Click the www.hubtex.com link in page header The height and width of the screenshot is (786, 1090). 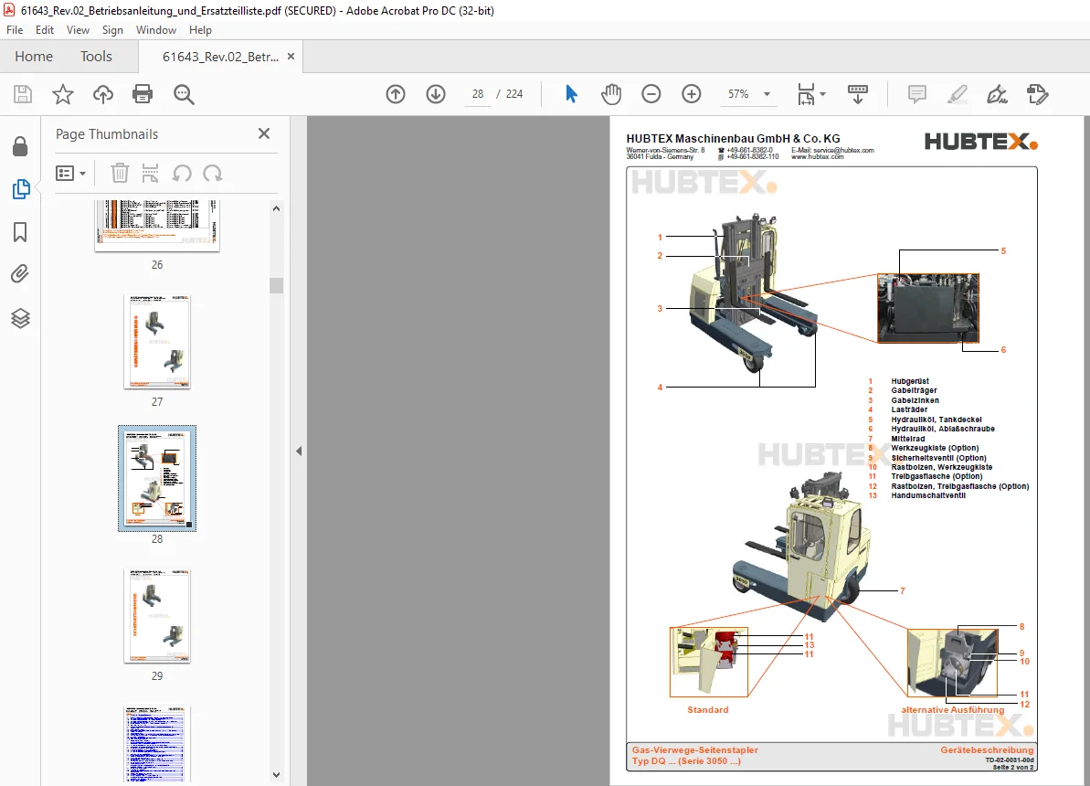(x=818, y=157)
